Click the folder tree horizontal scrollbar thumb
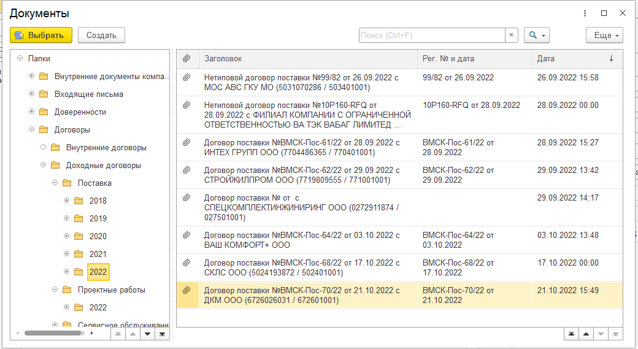638x349 pixels. (52, 333)
